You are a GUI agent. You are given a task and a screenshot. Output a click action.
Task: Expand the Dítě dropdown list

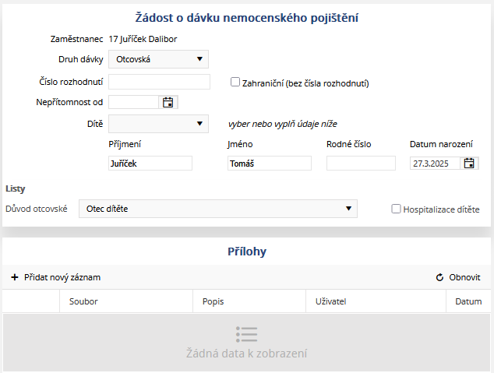[x=158, y=124]
